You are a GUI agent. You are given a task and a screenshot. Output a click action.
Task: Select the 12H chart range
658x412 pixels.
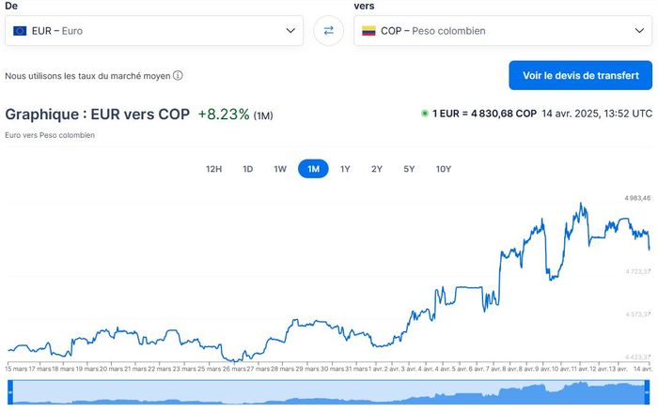click(213, 169)
